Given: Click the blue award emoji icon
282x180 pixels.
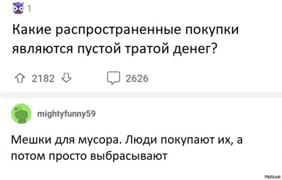Looking at the screenshot, I should pyautogui.click(x=18, y=8).
